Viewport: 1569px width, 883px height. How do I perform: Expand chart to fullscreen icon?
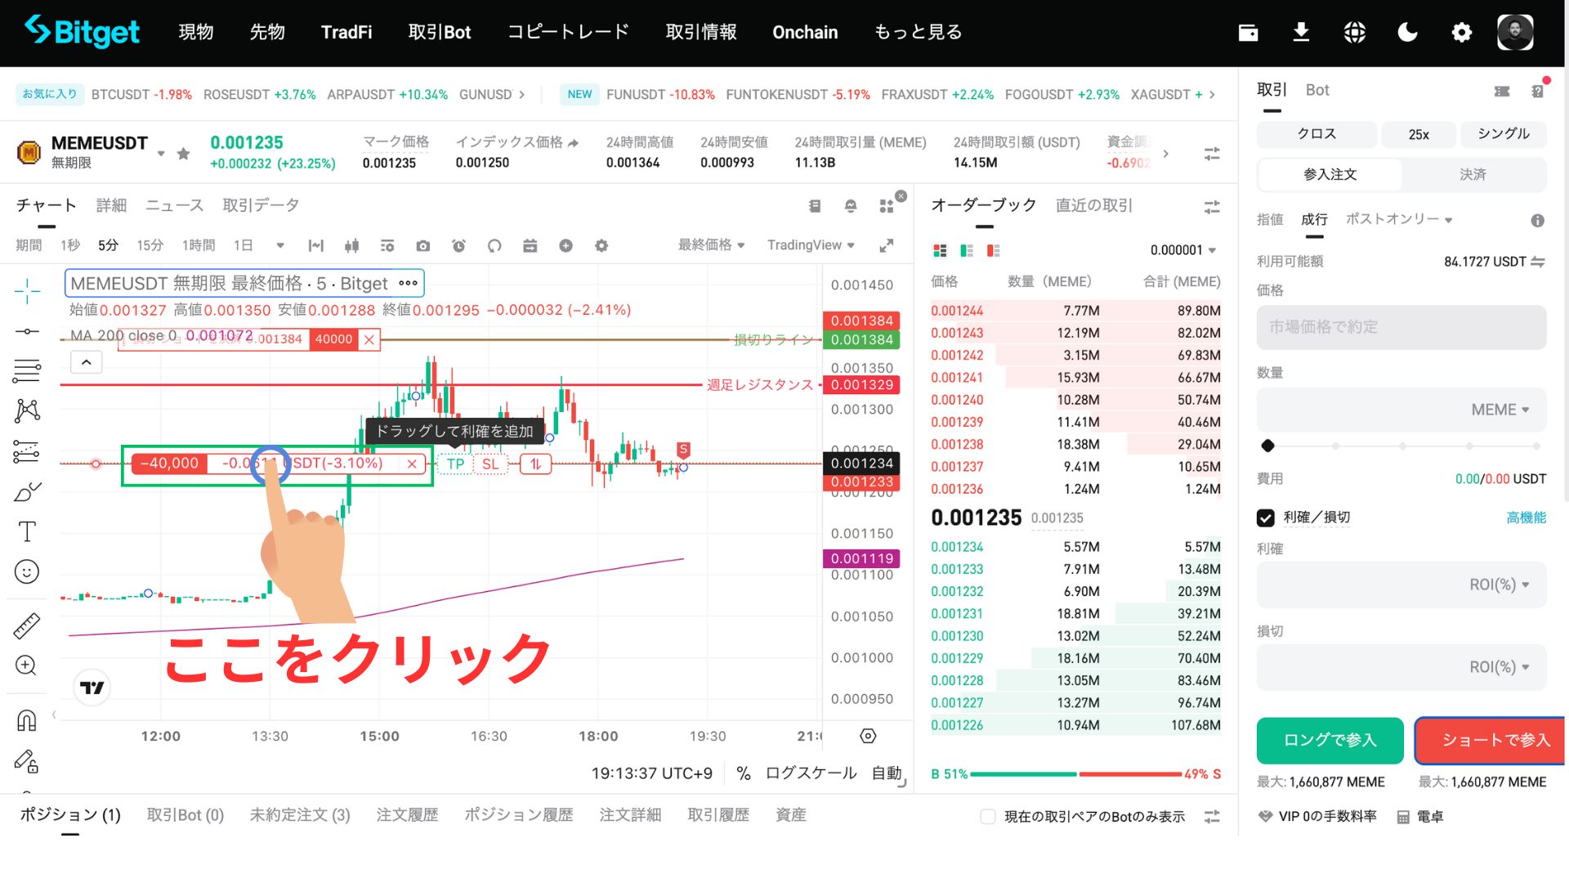click(886, 245)
